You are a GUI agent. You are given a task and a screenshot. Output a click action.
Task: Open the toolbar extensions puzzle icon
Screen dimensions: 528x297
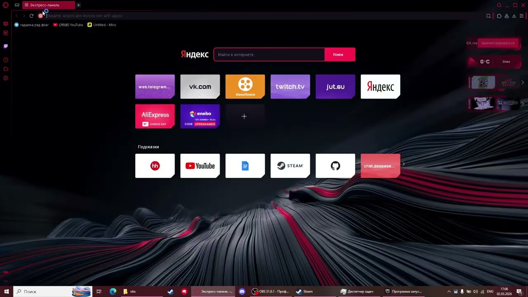point(499,16)
